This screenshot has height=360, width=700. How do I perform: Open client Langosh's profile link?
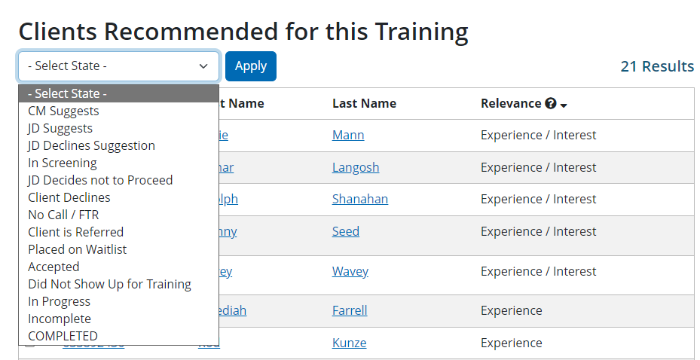pyautogui.click(x=356, y=168)
